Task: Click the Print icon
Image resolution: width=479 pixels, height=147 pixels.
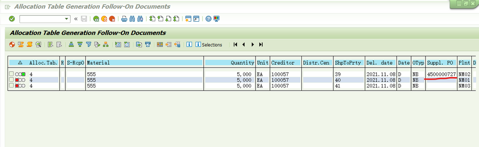Action: [x=124, y=19]
